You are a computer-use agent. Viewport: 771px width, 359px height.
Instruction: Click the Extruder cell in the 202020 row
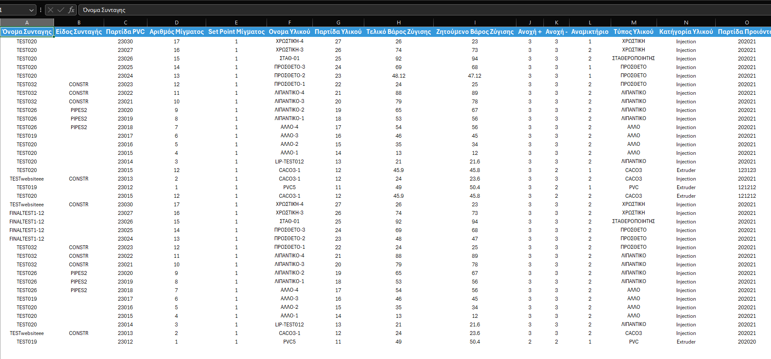click(686, 342)
